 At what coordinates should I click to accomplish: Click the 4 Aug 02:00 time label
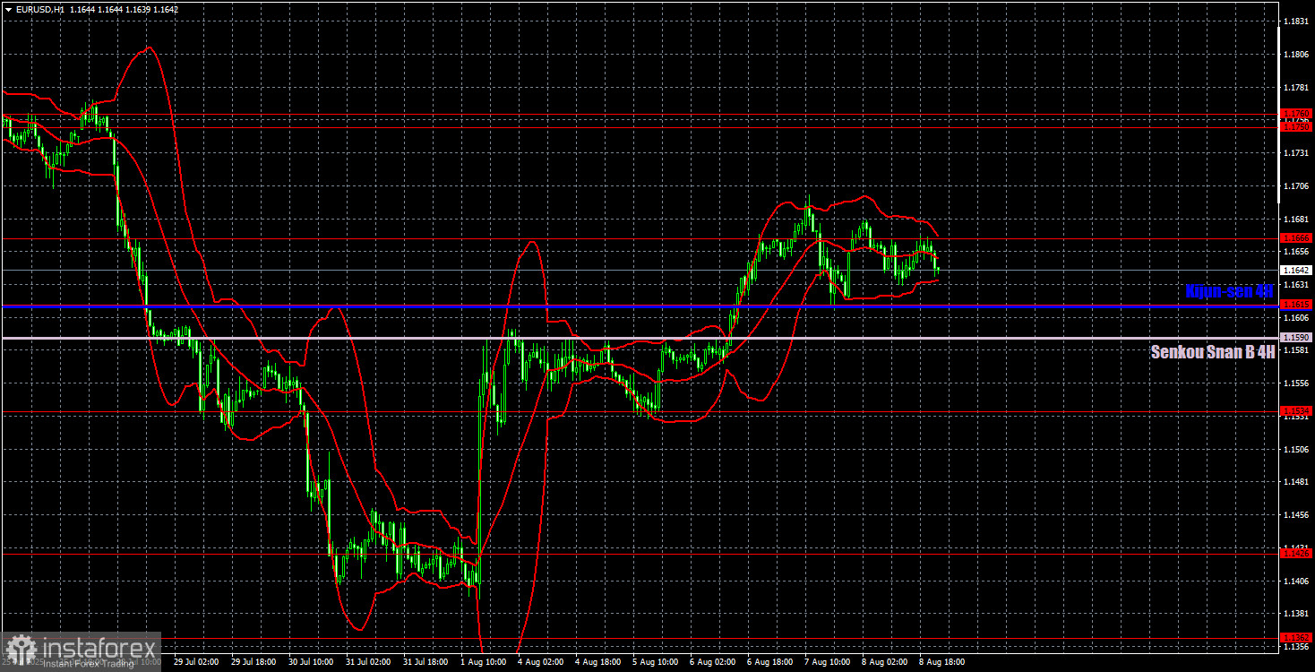pyautogui.click(x=542, y=662)
